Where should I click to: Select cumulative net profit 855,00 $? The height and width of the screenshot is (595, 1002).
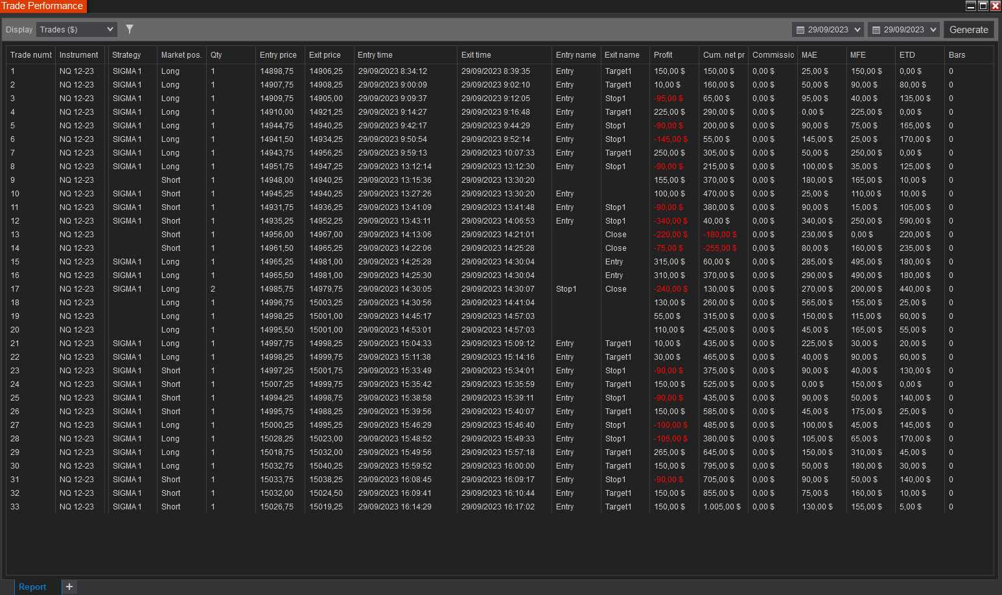tap(719, 493)
